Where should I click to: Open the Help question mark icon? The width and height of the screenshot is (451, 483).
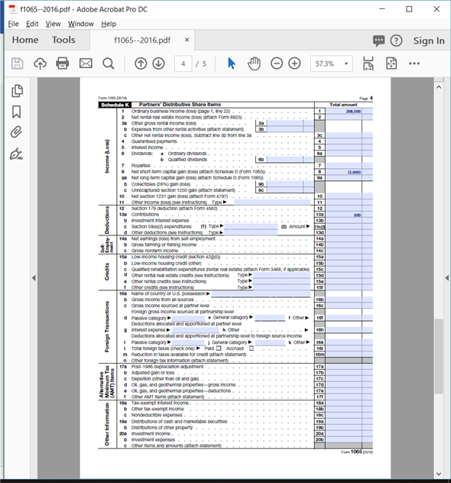(x=396, y=41)
